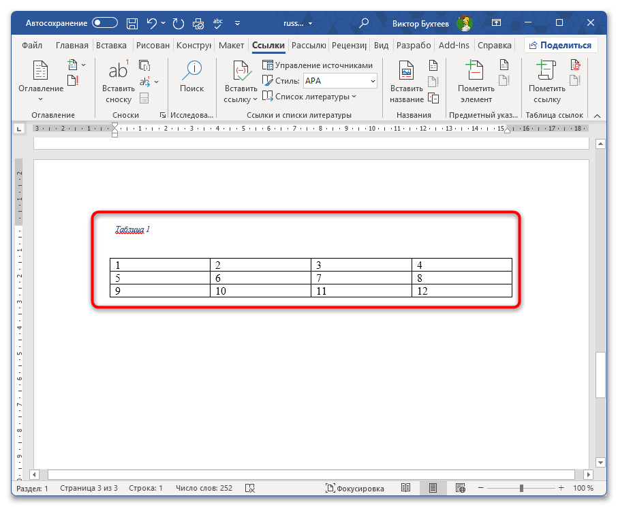Click the Cross-reference icon
Image resolution: width=618 pixels, height=507 pixels.
(433, 98)
